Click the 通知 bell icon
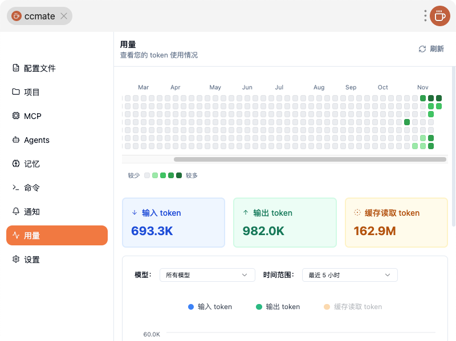456x341 pixels. click(x=16, y=212)
